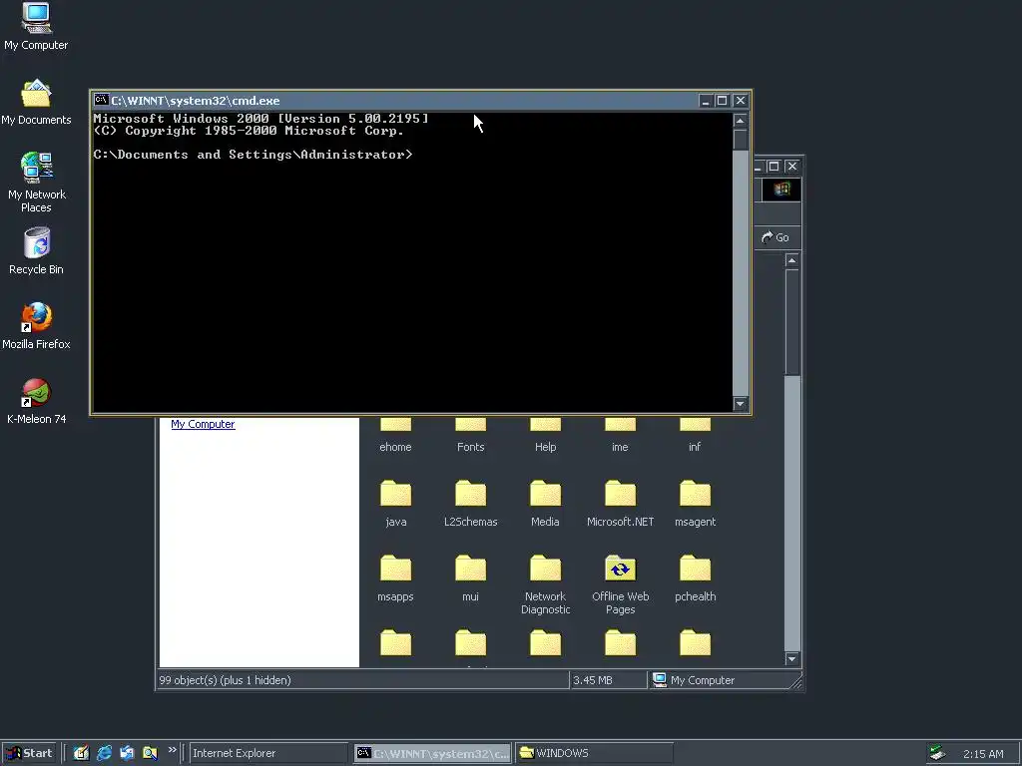Select the Recycle Bin icon
Screen dimensions: 1022x766
click(x=36, y=251)
